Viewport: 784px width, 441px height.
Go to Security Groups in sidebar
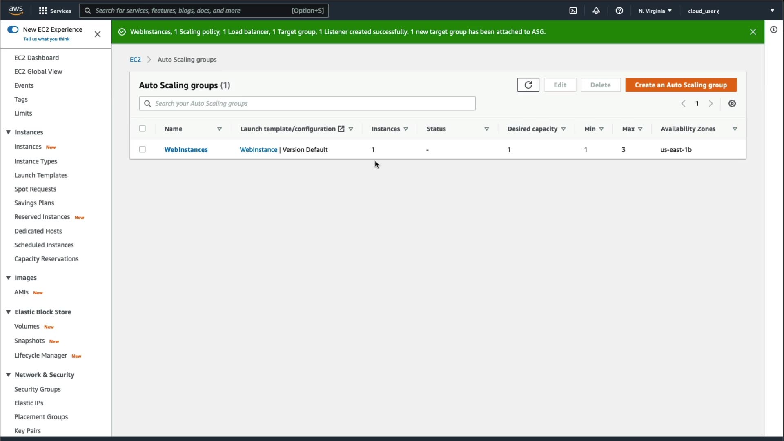click(x=37, y=389)
